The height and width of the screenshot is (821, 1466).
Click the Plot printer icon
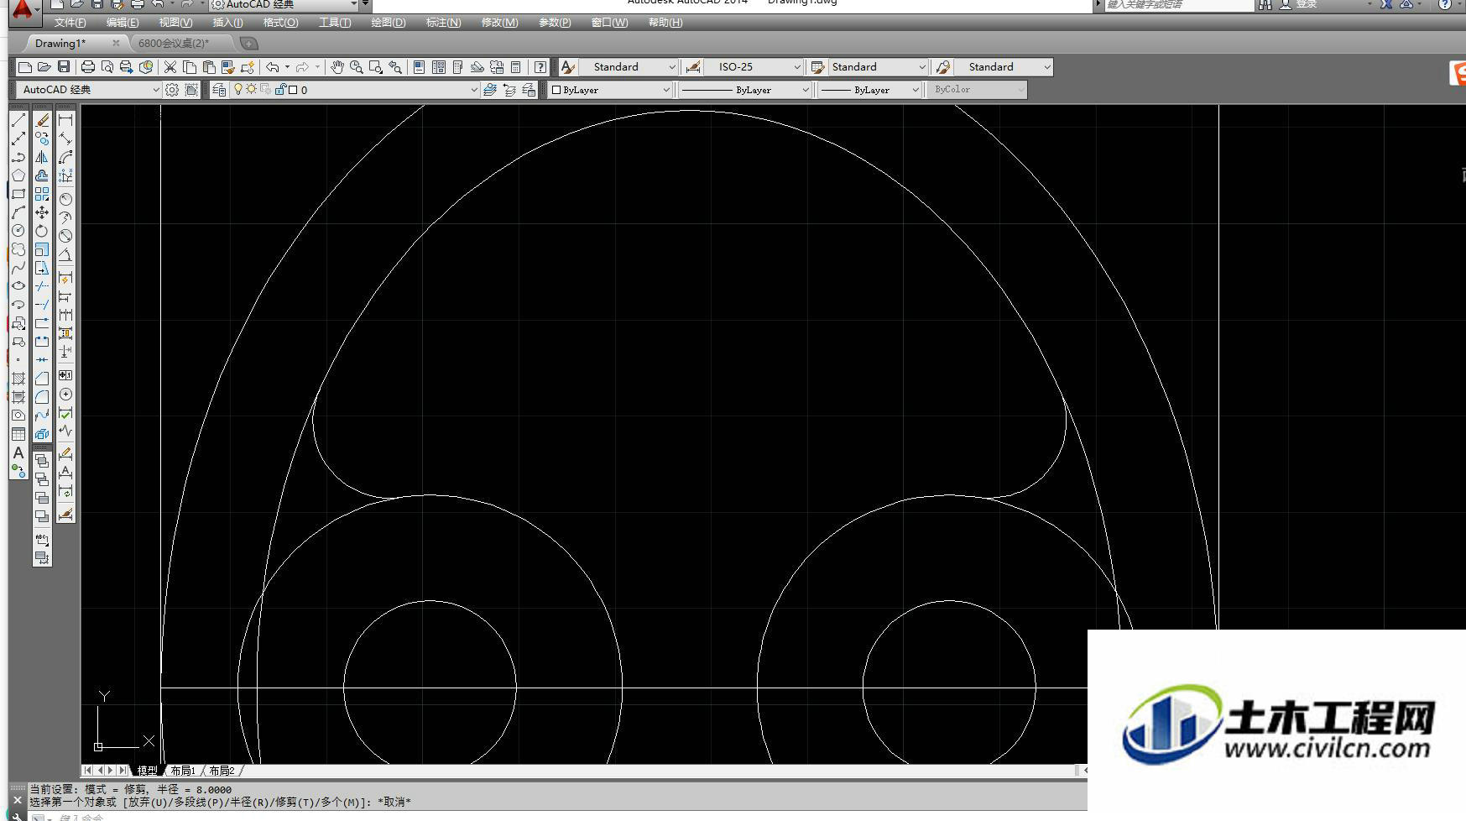tap(88, 67)
